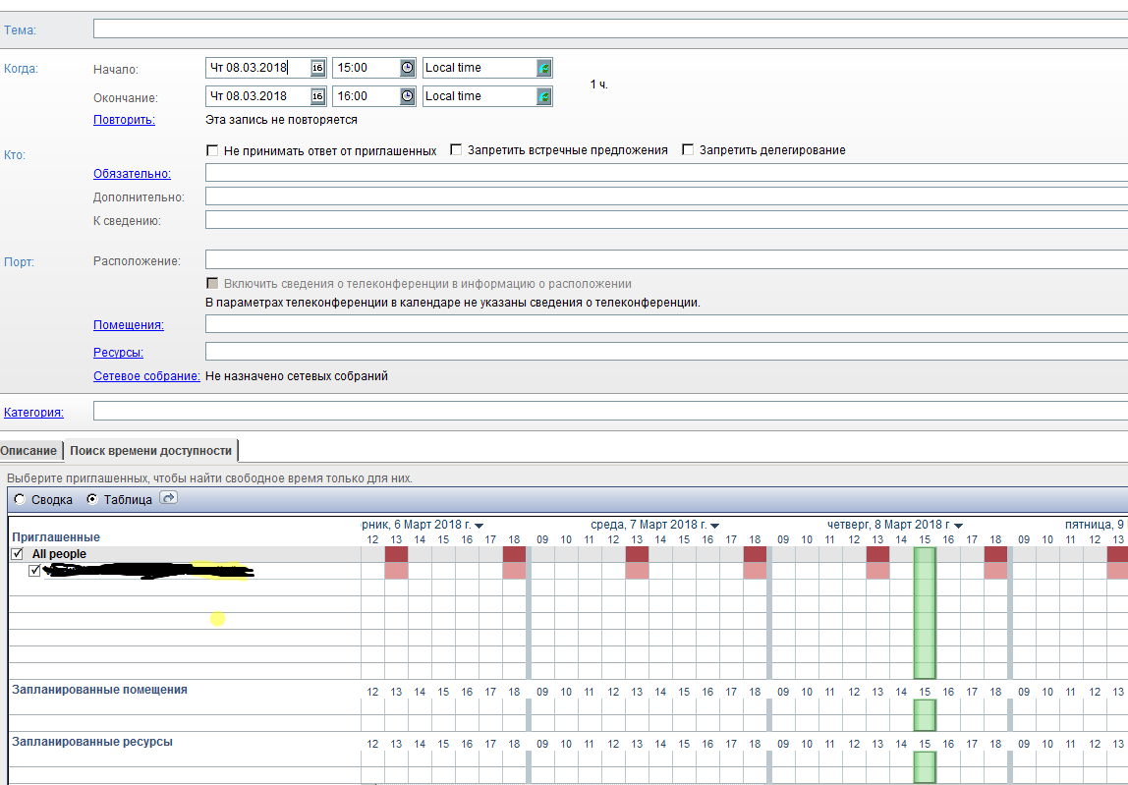Select Сводка radio option

click(x=20, y=499)
